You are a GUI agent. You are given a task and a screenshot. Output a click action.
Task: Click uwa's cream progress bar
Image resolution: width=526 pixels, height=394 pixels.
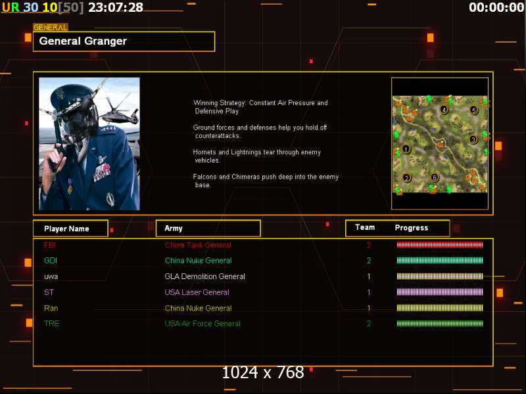click(x=440, y=276)
